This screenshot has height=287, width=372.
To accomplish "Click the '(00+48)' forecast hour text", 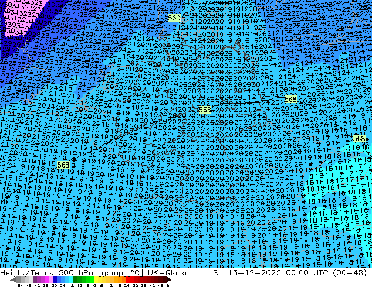I will click(350, 273).
